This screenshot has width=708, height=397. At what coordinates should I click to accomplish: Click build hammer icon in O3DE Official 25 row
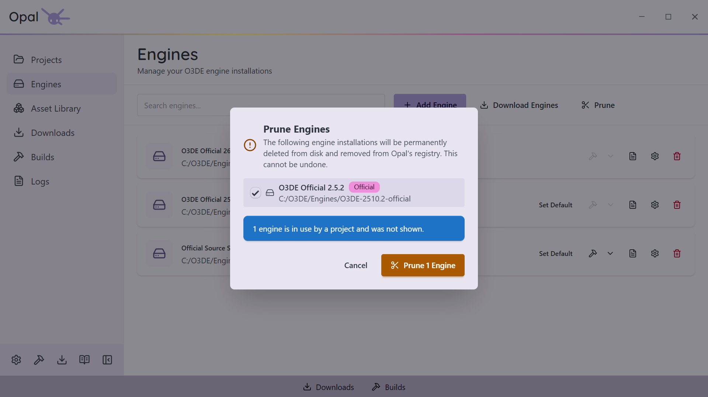pyautogui.click(x=593, y=205)
